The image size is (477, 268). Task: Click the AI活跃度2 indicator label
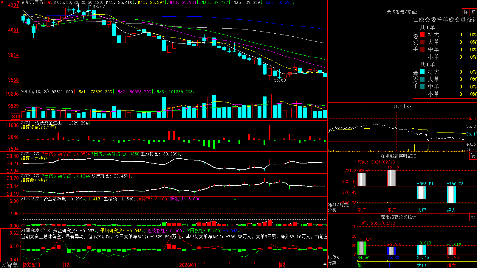pyautogui.click(x=32, y=199)
